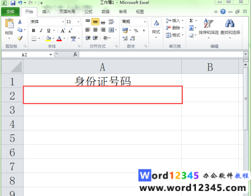
Task: Open 查找和选择 find and select
Action: [230, 28]
